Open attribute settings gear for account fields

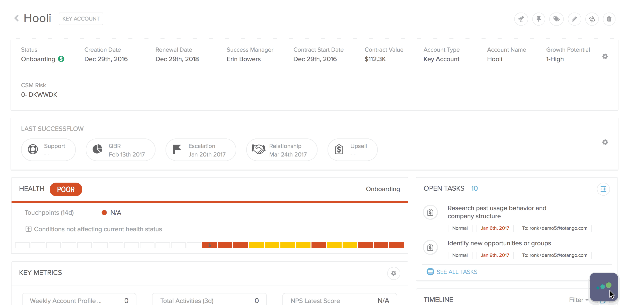coord(605,56)
